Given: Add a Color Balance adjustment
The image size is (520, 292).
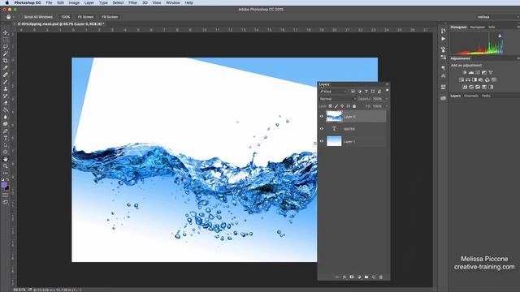Looking at the screenshot, I should (468, 79).
